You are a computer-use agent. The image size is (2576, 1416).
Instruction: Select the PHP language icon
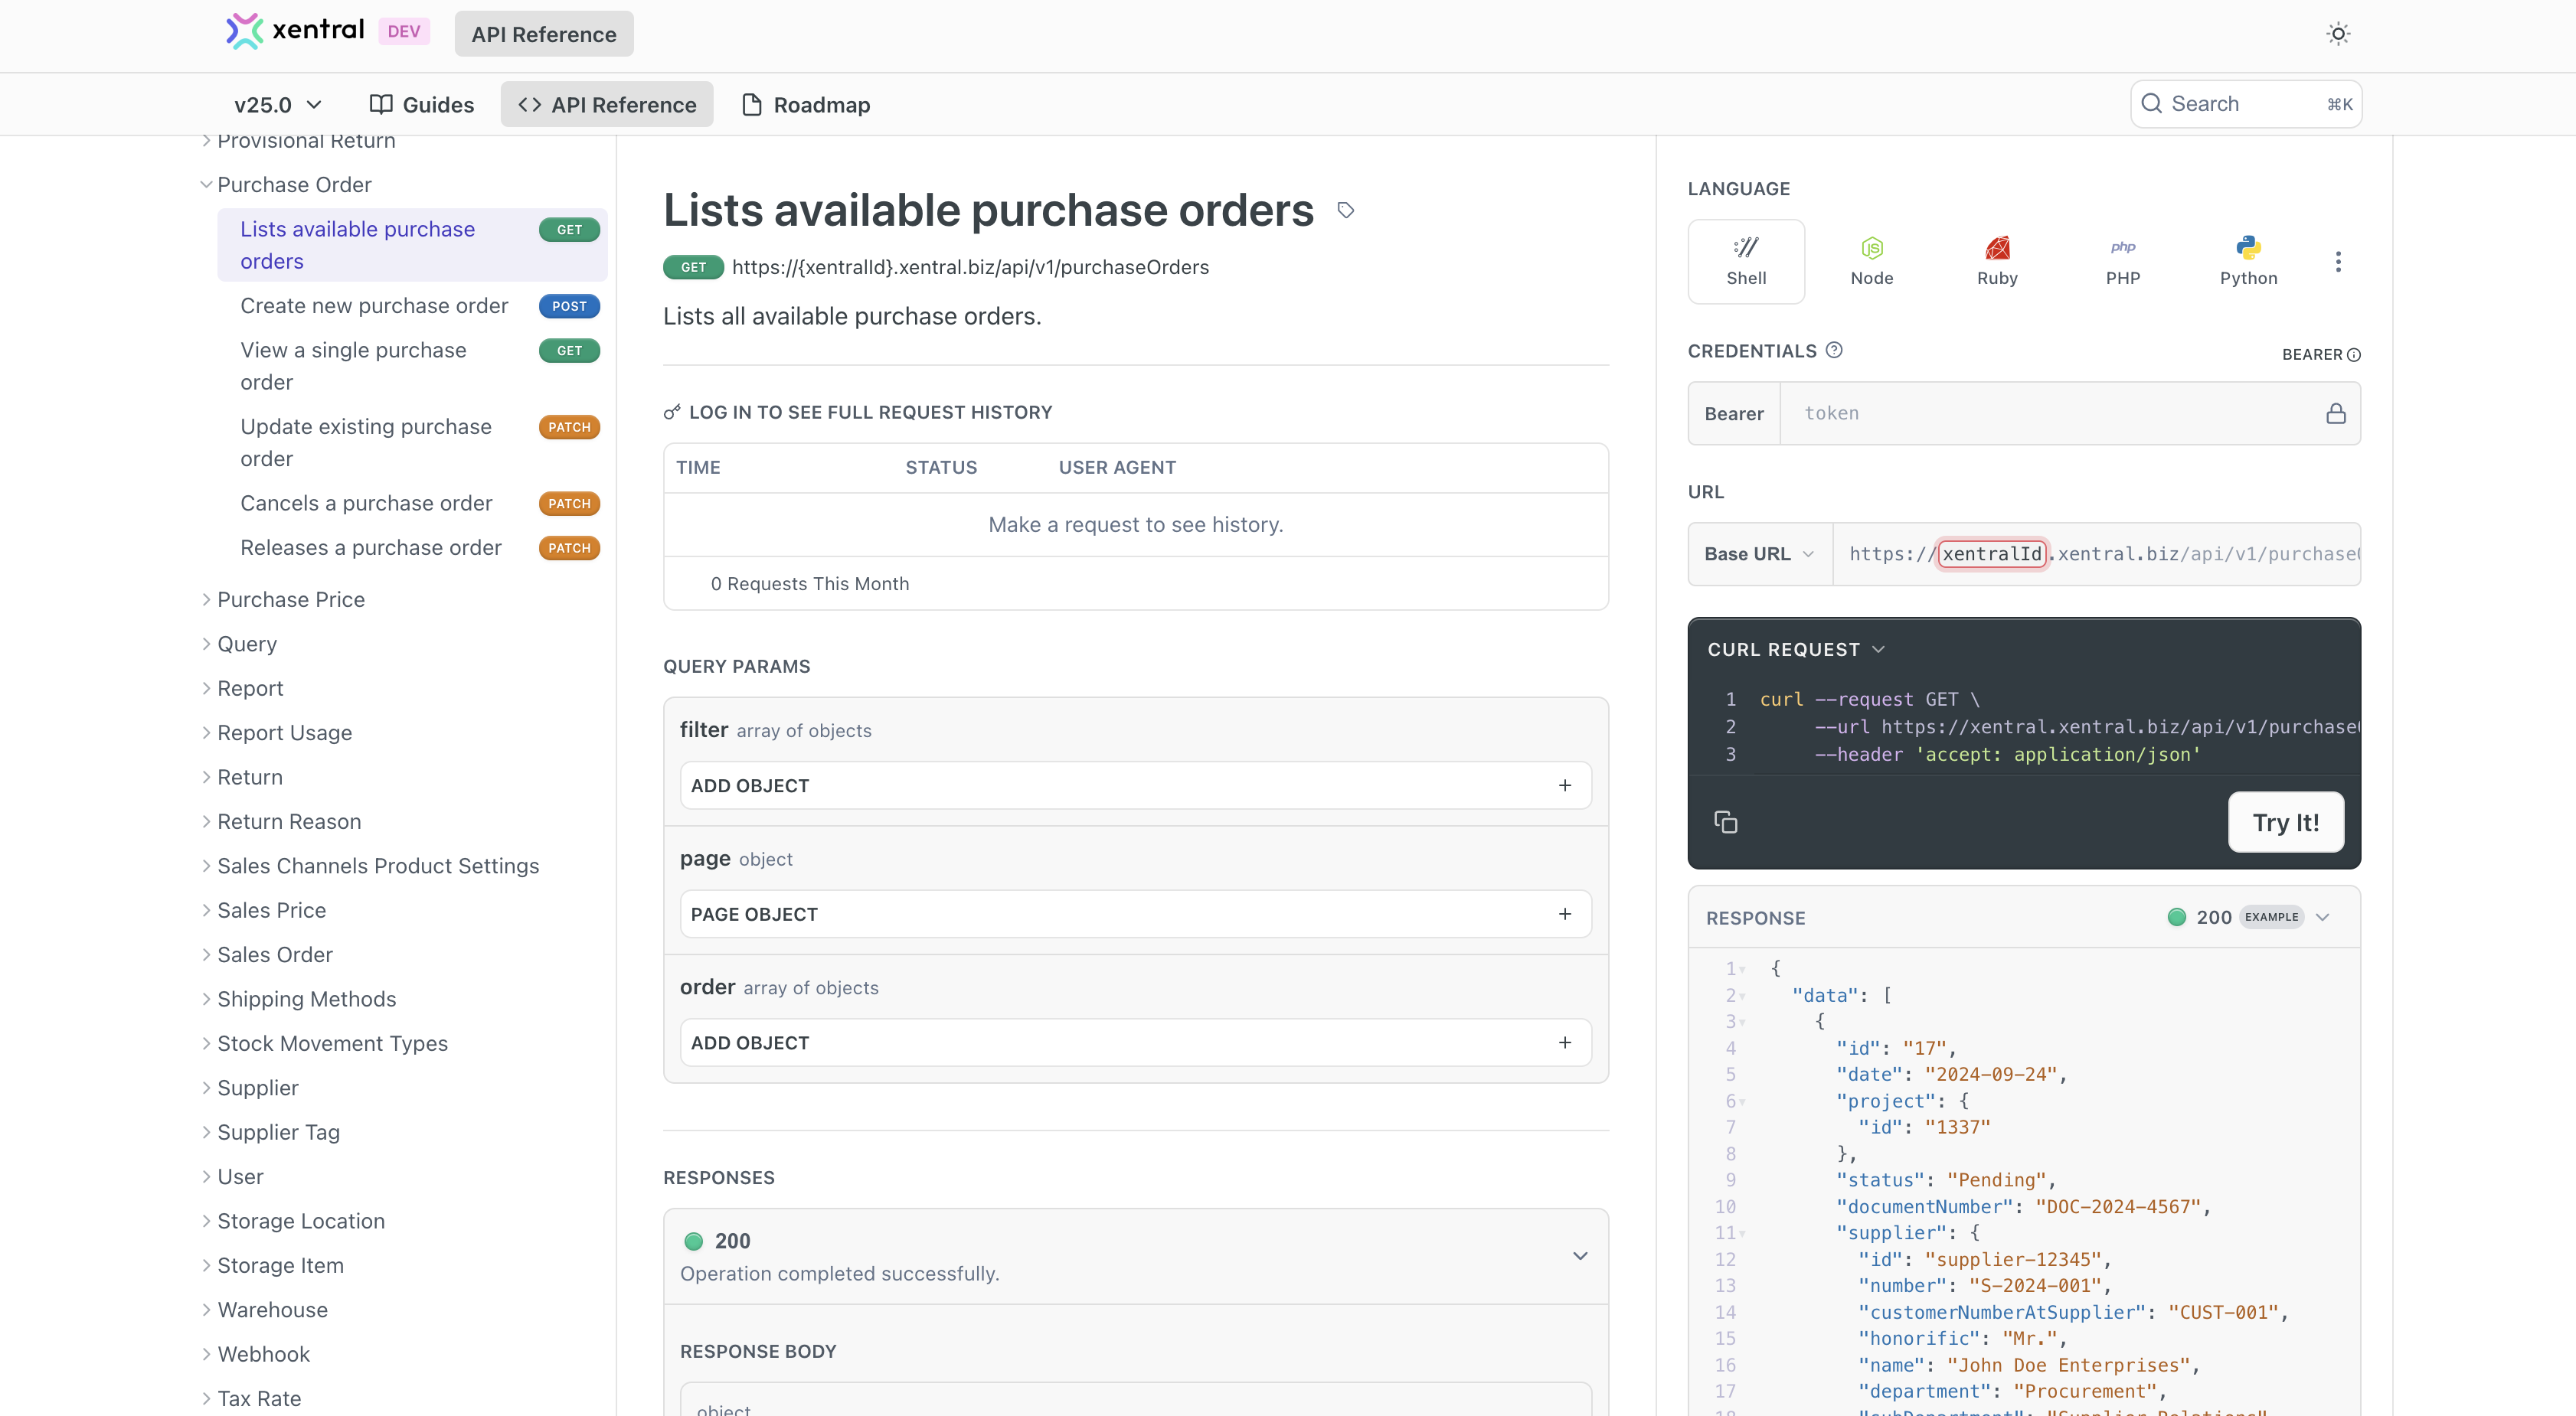(x=2122, y=261)
